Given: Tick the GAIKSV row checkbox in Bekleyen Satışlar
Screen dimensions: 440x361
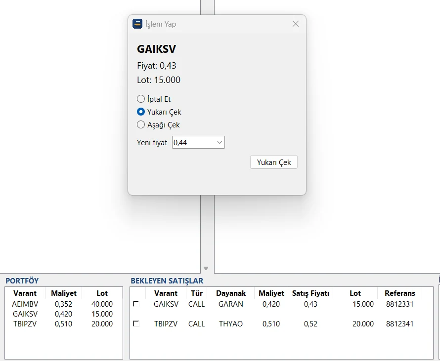Looking at the screenshot, I should pos(136,304).
